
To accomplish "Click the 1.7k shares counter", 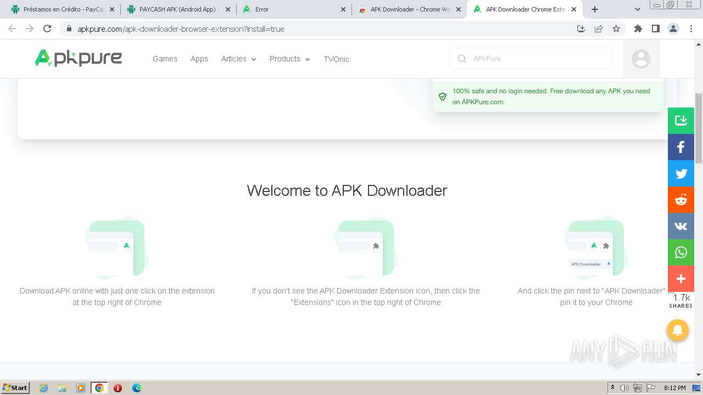I will (x=681, y=301).
